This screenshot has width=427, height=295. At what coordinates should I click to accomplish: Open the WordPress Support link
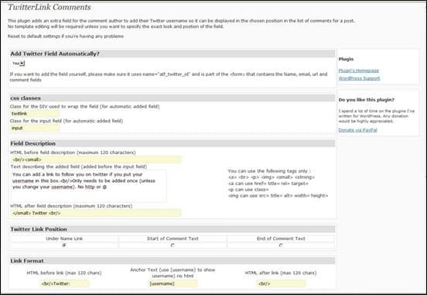click(359, 78)
